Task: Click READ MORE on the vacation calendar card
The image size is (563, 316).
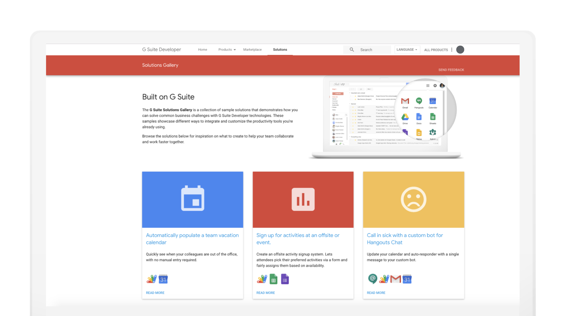Action: pos(155,293)
